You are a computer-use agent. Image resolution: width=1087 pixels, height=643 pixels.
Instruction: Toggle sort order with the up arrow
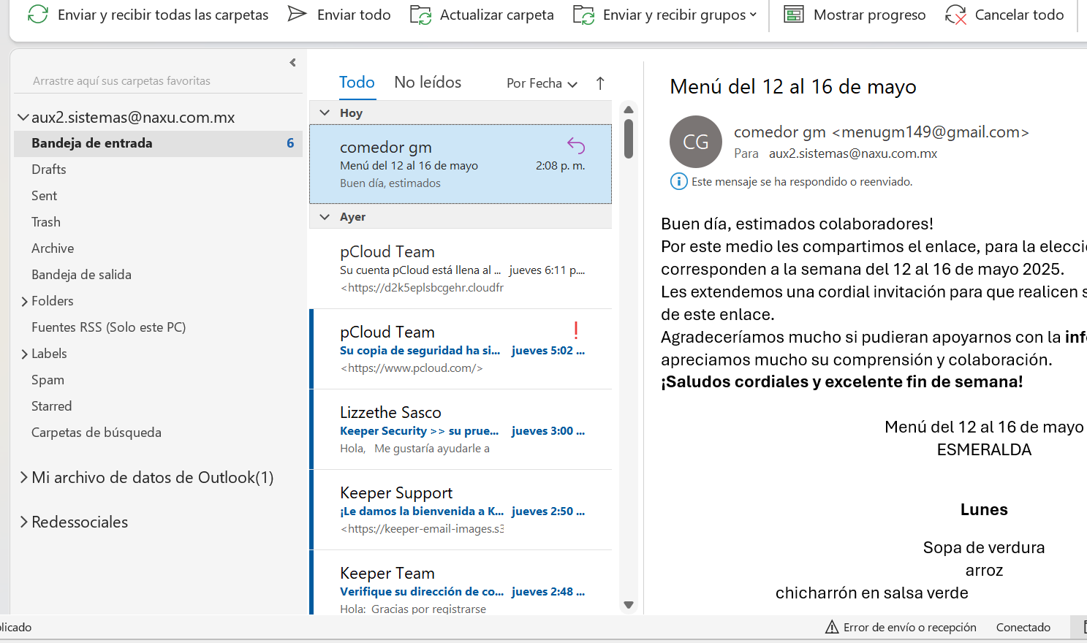point(600,83)
